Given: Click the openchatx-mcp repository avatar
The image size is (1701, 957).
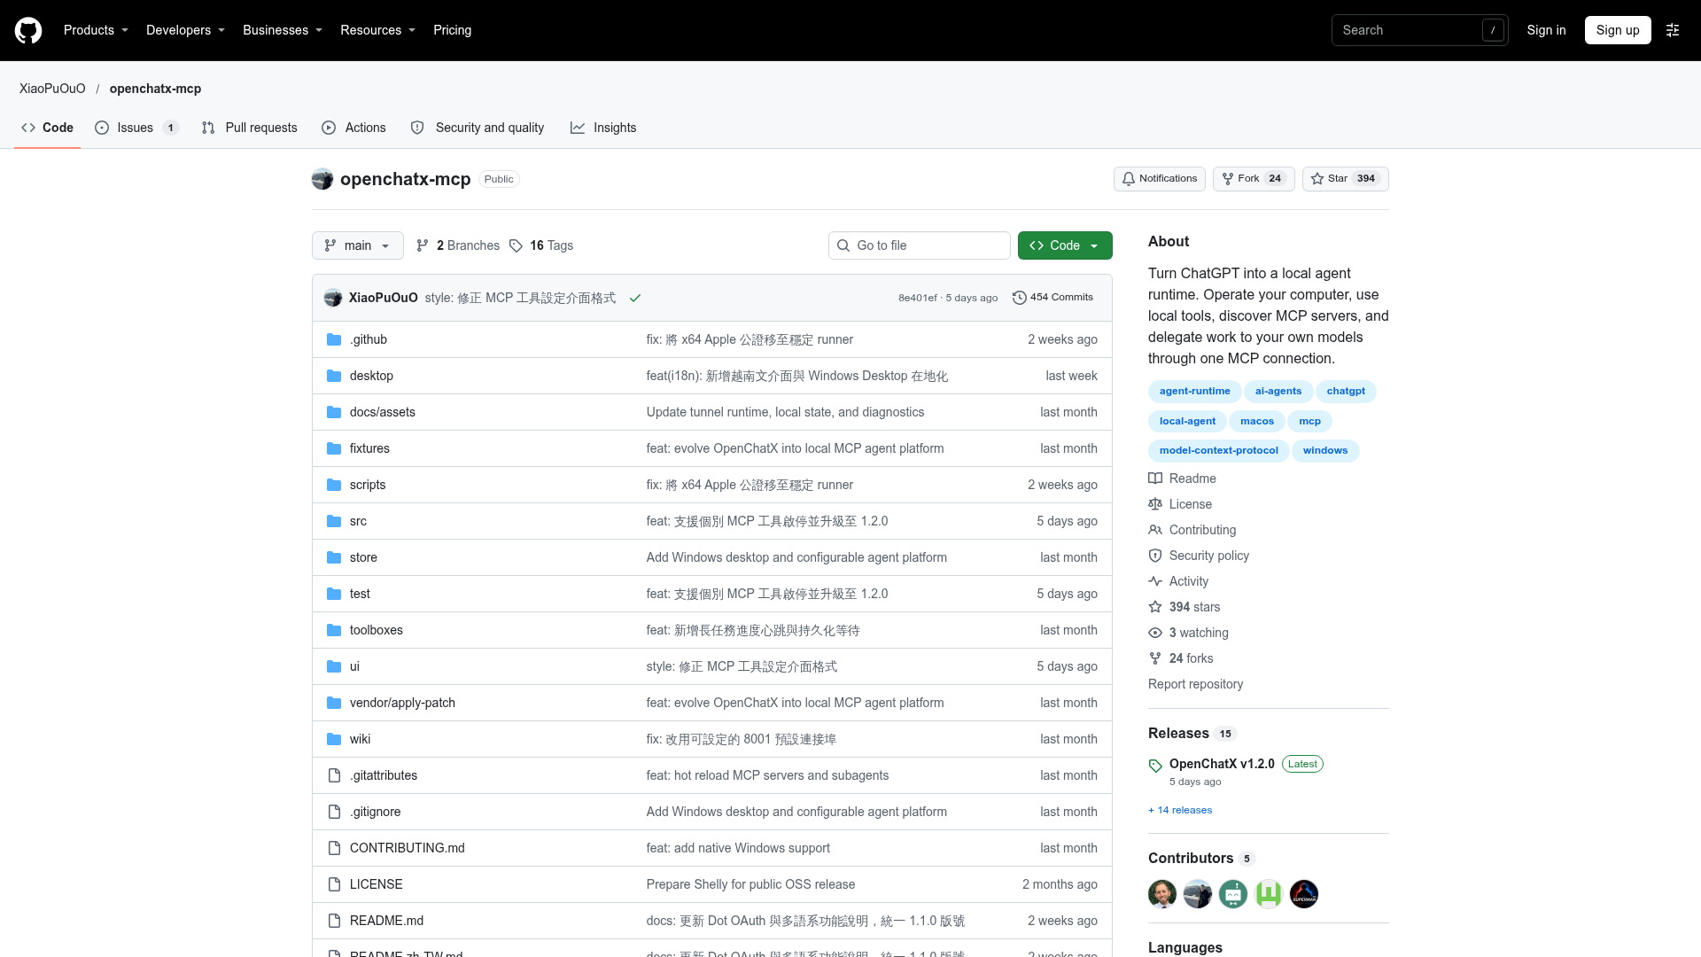Looking at the screenshot, I should point(322,179).
